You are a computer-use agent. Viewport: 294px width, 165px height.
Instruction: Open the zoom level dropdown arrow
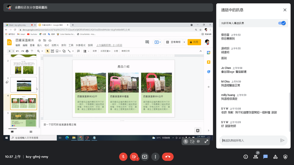tap(42, 51)
